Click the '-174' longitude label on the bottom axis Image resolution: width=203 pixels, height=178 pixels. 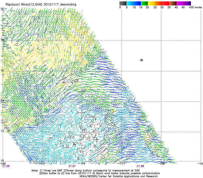pyautogui.click(x=82, y=163)
